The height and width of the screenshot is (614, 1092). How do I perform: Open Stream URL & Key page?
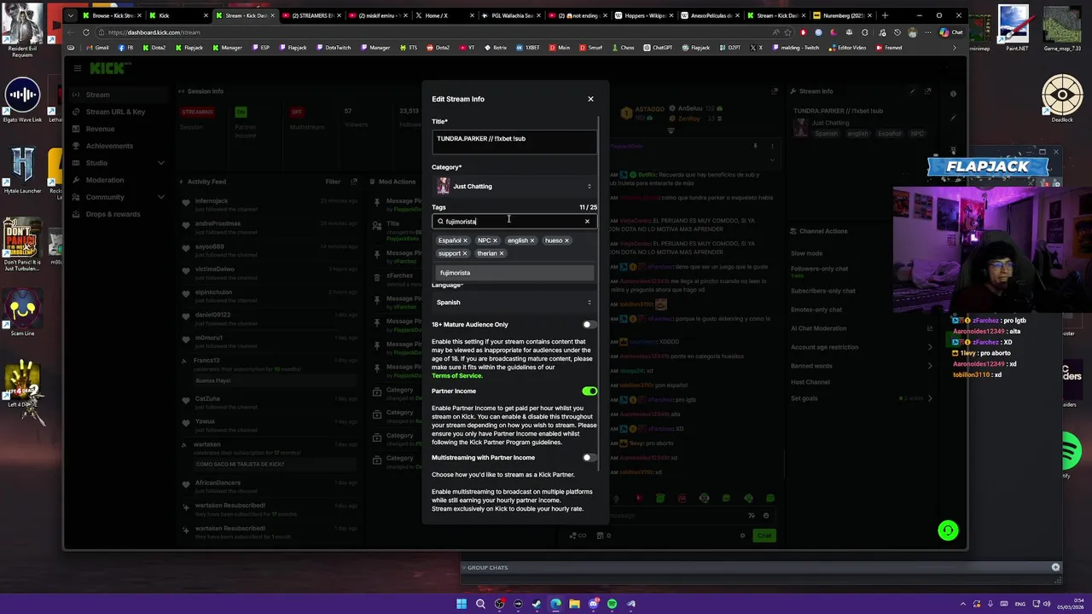coord(115,112)
